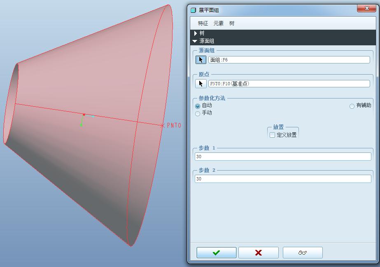The image size is (380, 267).
Task: Click the 原点 selection arrow icon
Action: point(200,83)
